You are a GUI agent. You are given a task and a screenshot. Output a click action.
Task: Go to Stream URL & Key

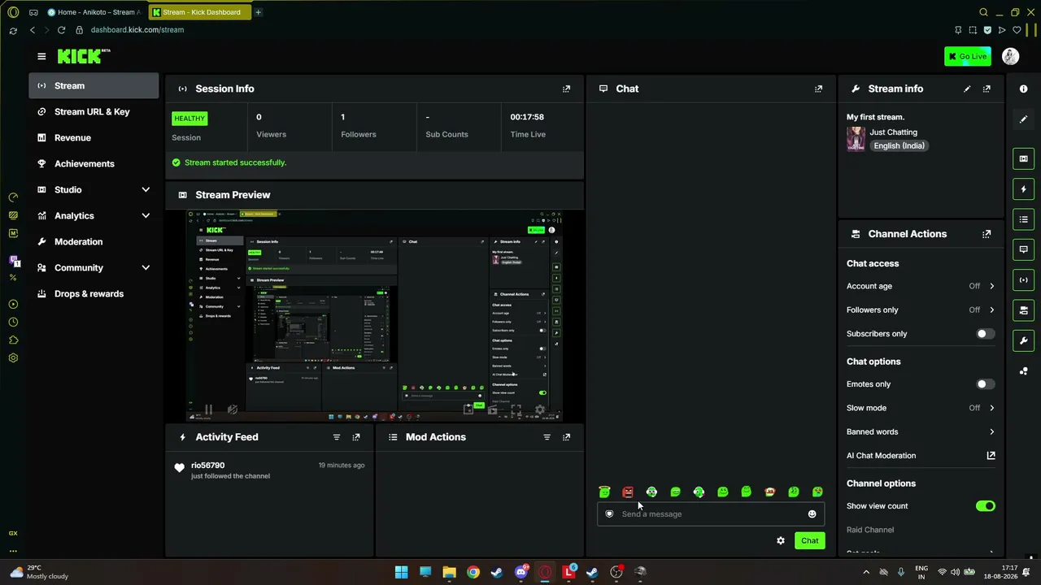pos(94,111)
